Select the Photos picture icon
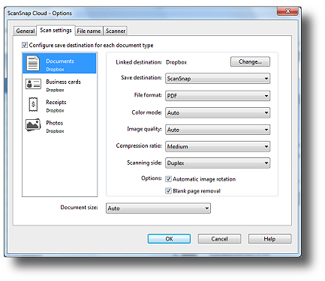This screenshot has width=325, height=281. click(33, 125)
